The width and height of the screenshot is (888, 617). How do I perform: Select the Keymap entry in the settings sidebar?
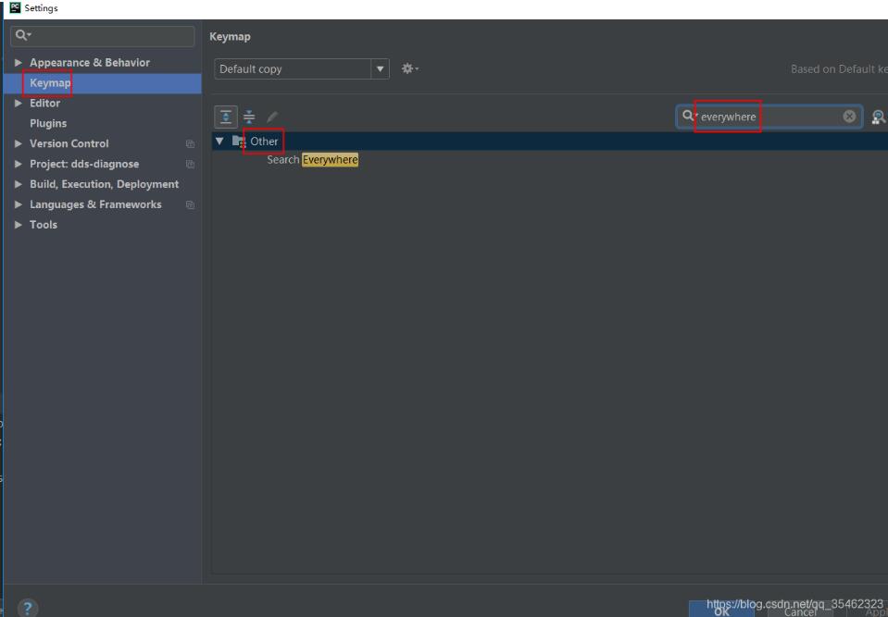48,82
